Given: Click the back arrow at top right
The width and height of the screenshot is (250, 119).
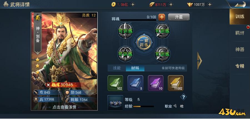Looking at the screenshot, I should point(240,4).
